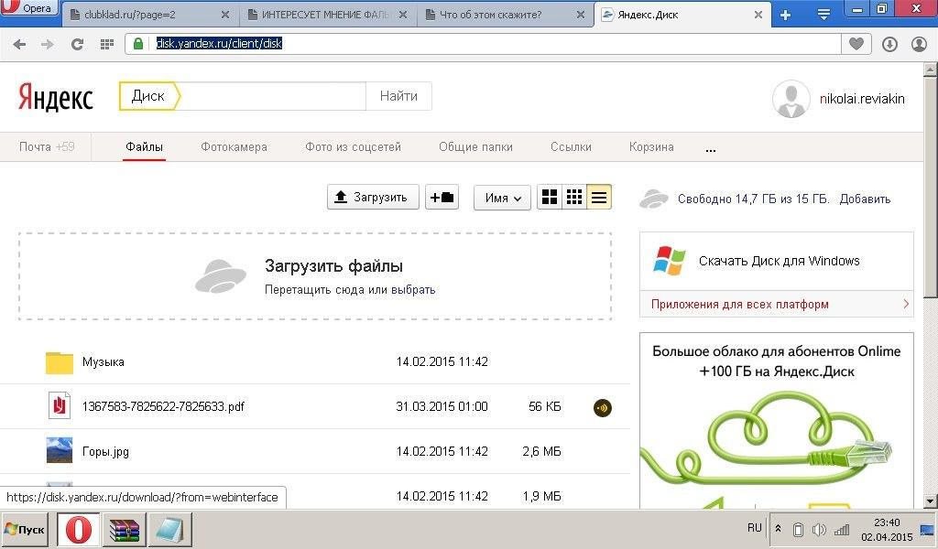The image size is (938, 549).
Task: Click shared-link icon on the PDF row
Action: 603,407
